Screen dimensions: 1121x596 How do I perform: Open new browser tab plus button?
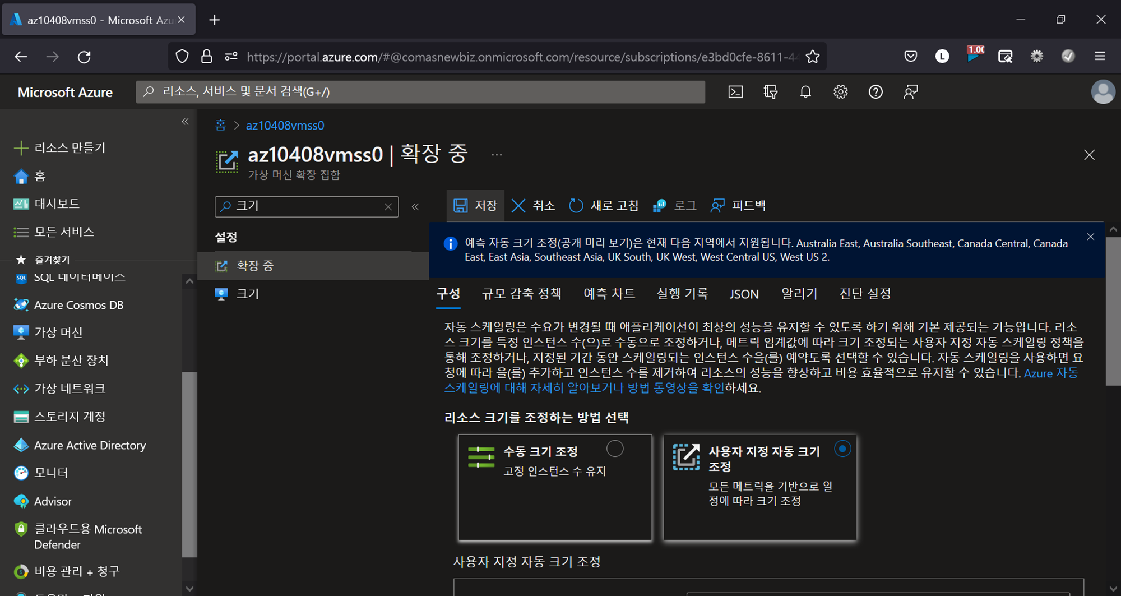[x=215, y=20]
